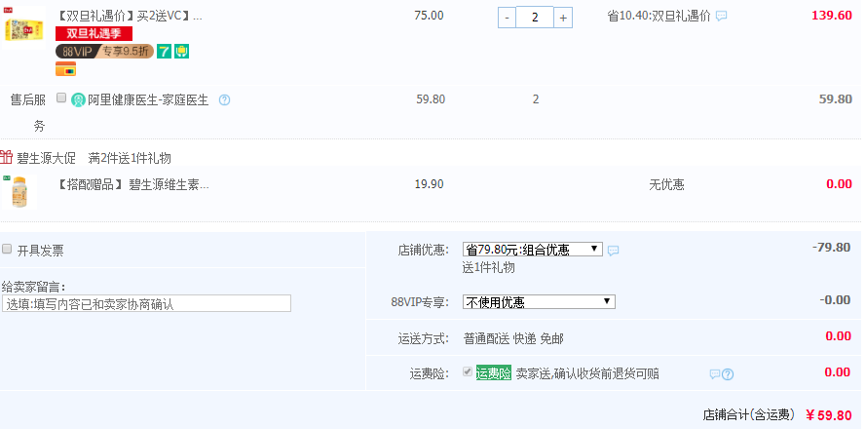The width and height of the screenshot is (866, 429).
Task: Open the help icon beside 家庭医生
Action: 224,100
